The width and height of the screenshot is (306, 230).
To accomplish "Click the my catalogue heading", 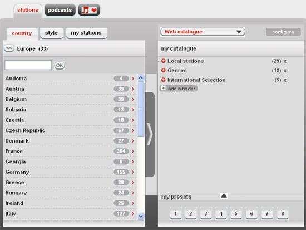I will (x=179, y=48).
